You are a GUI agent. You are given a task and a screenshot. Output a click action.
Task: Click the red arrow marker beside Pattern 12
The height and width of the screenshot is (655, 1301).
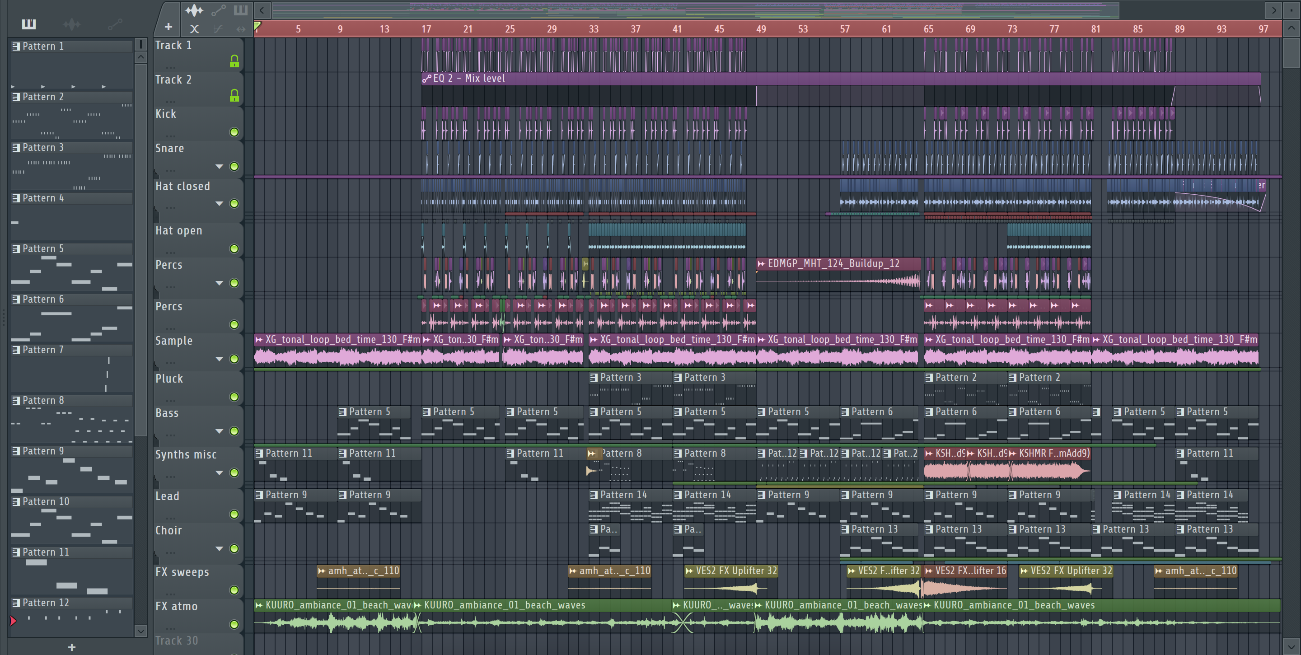(13, 621)
